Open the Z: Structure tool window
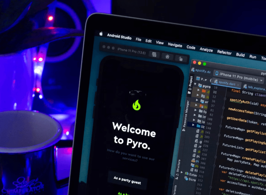This screenshot has height=195, width=266. pos(177,168)
